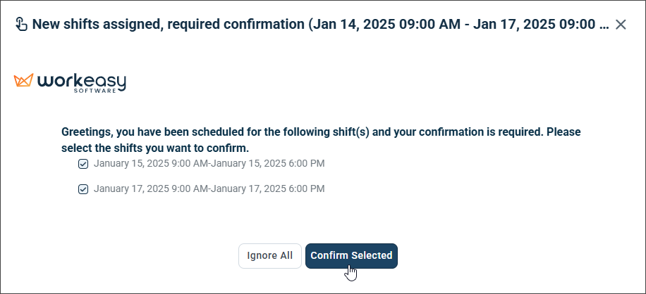Click the 'select the shifts you want to confirm' line
This screenshot has width=646, height=294.
point(155,148)
